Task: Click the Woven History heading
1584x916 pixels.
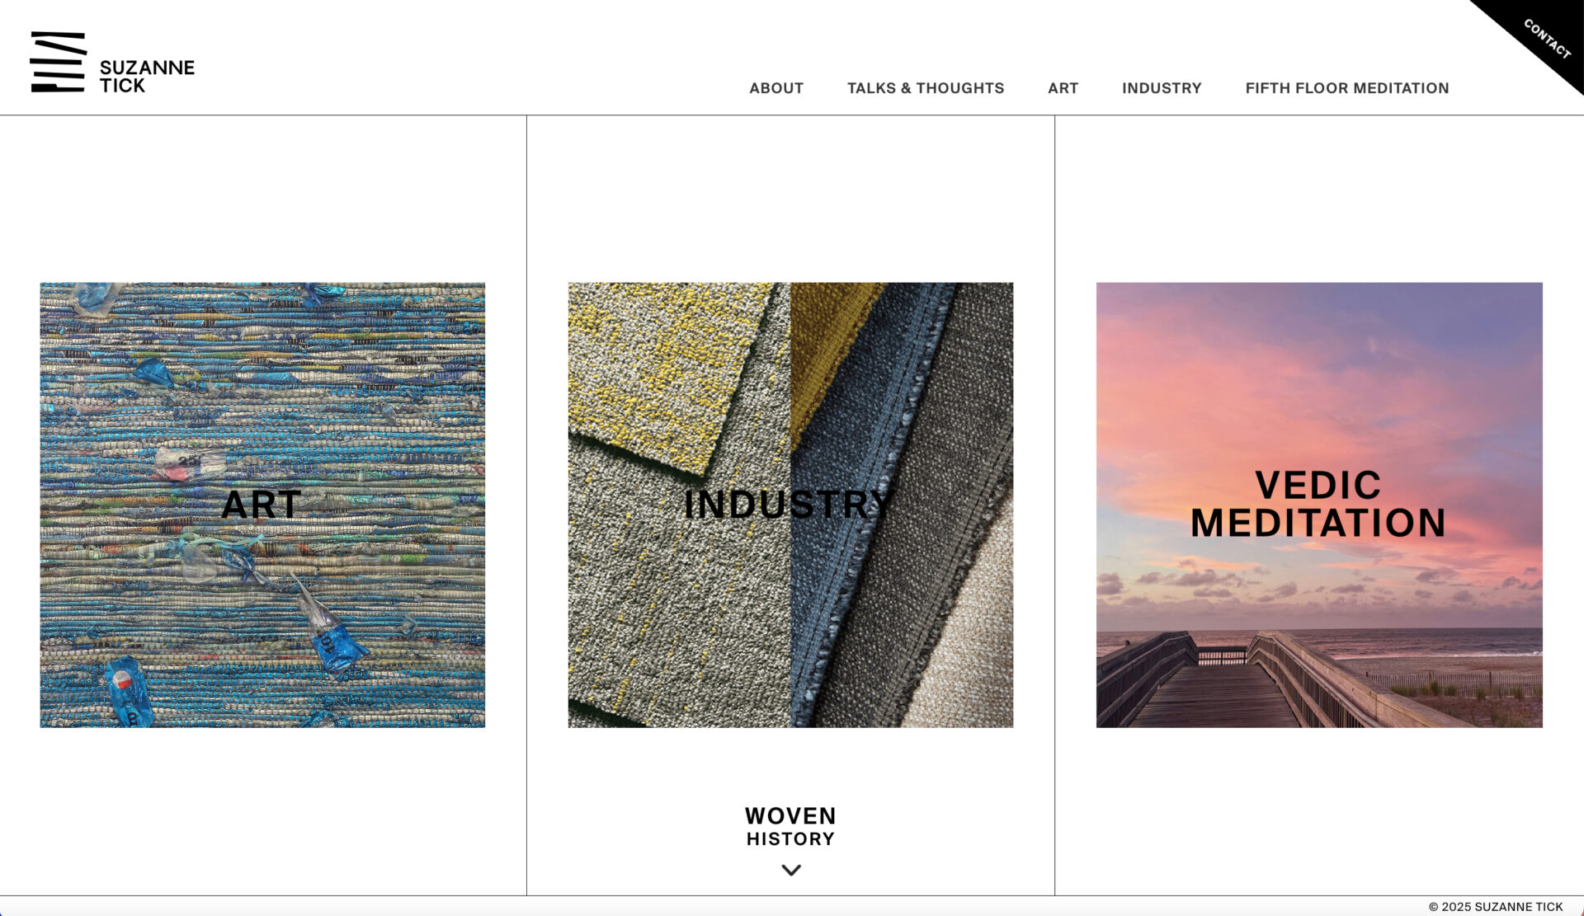Action: tap(790, 827)
